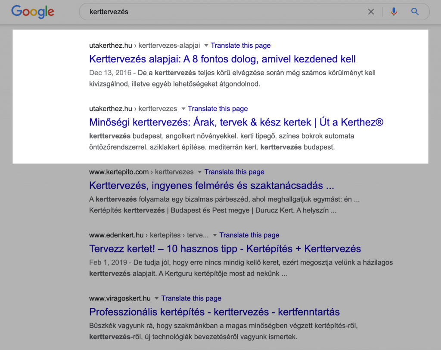
Task: Clear the search query with the X icon
Action: [371, 12]
